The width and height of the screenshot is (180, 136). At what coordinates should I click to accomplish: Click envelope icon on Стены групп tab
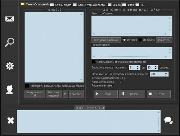(x=52, y=5)
